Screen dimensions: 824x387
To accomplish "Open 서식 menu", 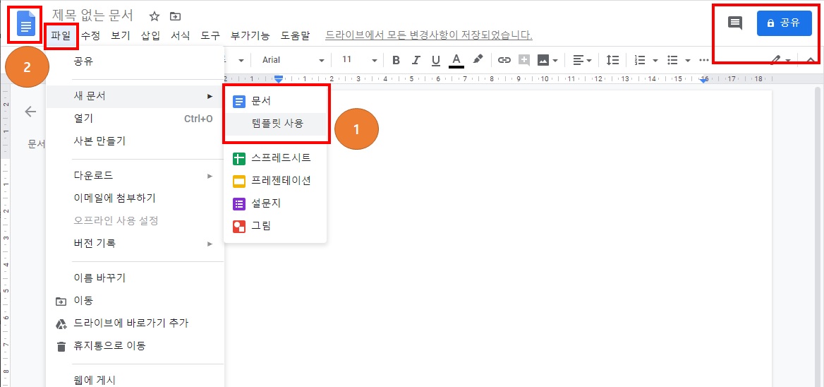I will [x=181, y=36].
